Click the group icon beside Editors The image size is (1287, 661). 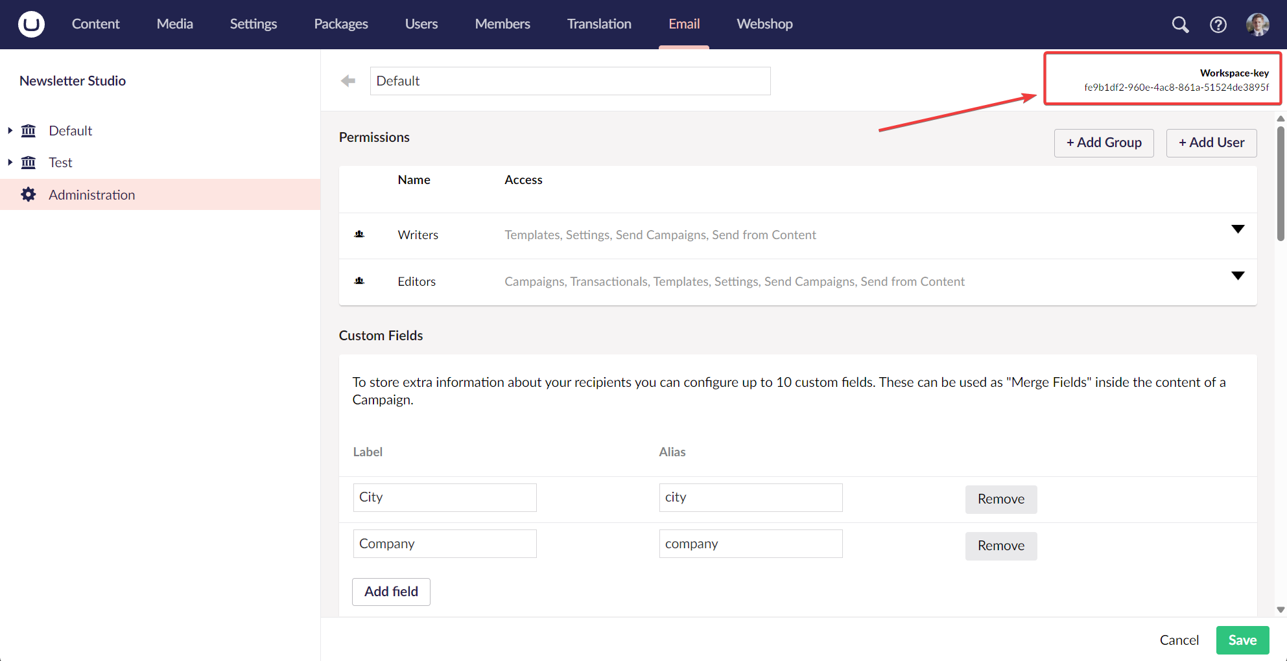click(x=360, y=281)
